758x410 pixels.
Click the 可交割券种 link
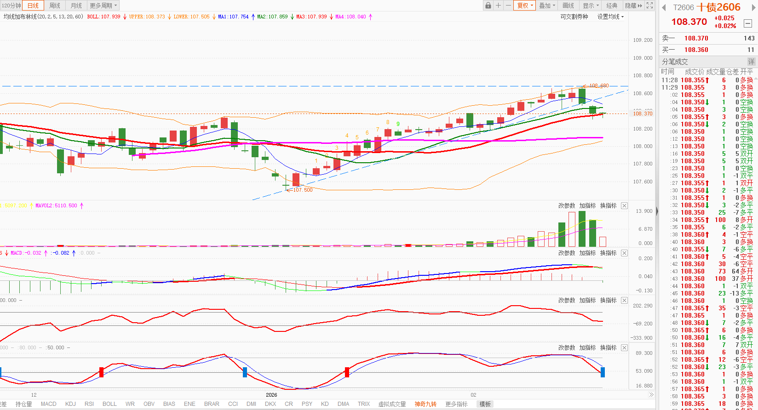click(x=574, y=17)
